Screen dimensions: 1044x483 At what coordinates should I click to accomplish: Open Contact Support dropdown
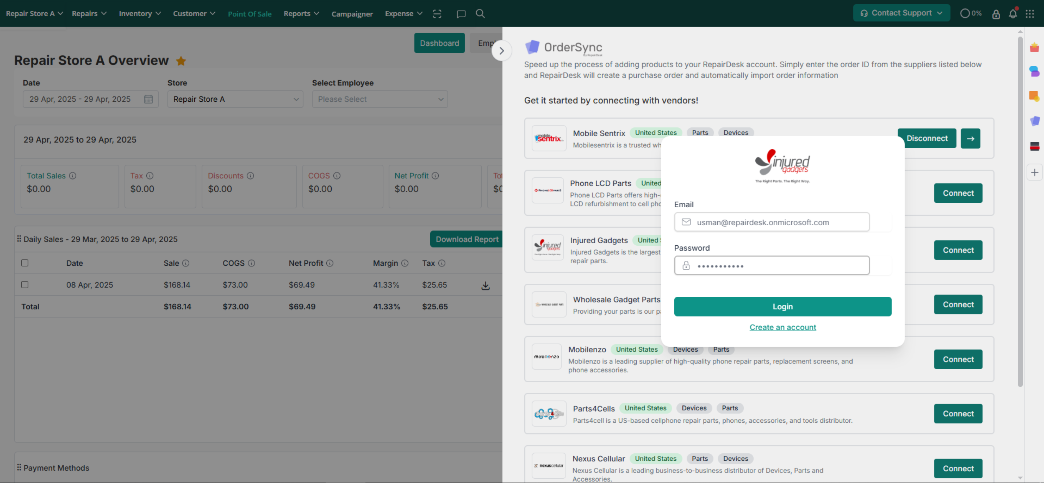(901, 13)
